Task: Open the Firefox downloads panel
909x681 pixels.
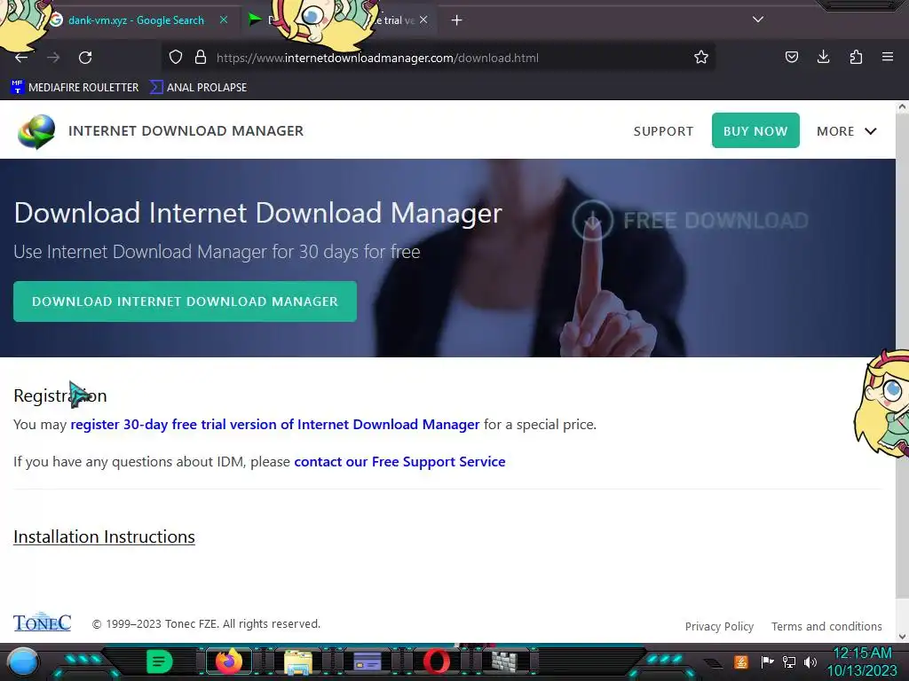Action: point(823,57)
